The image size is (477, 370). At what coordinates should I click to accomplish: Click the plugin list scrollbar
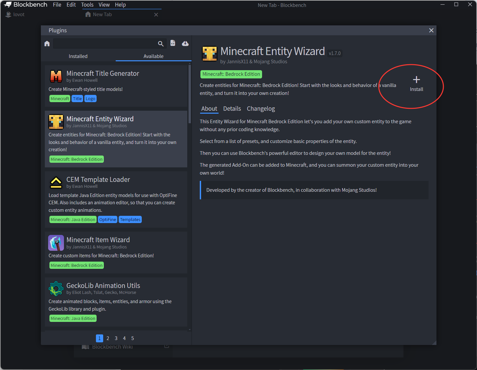click(190, 94)
